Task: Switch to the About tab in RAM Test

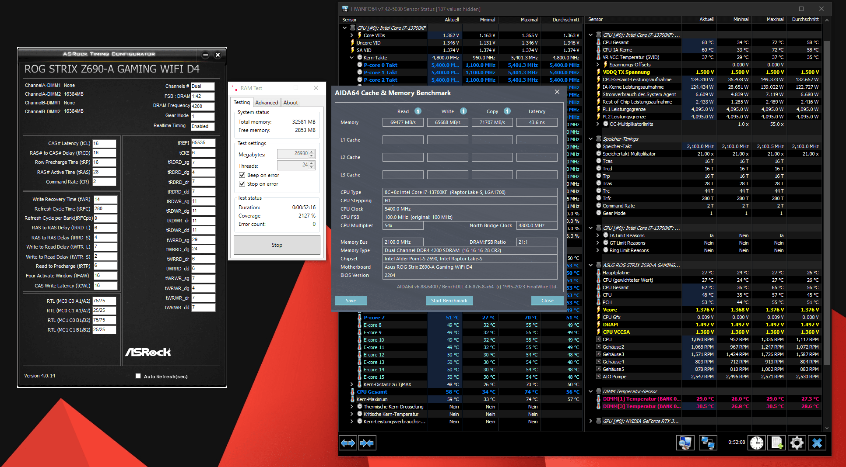Action: point(291,103)
